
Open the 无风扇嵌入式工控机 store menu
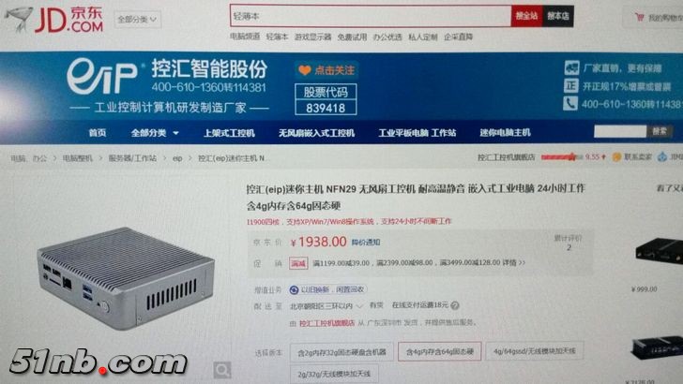317,133
